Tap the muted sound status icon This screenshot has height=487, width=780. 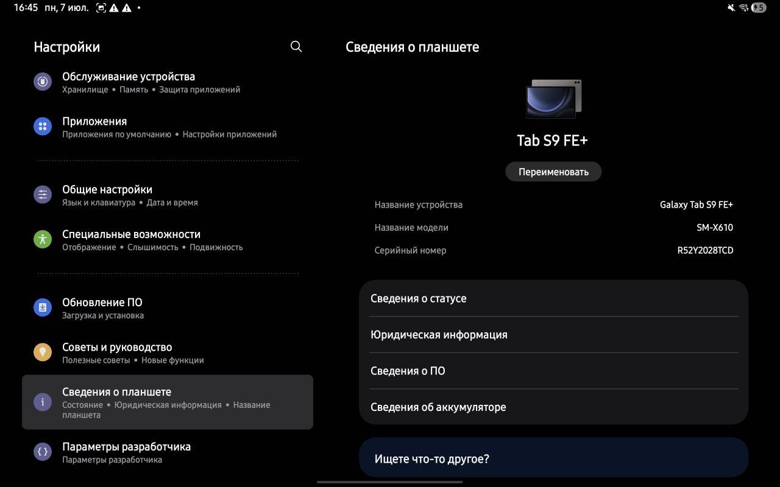pos(731,8)
